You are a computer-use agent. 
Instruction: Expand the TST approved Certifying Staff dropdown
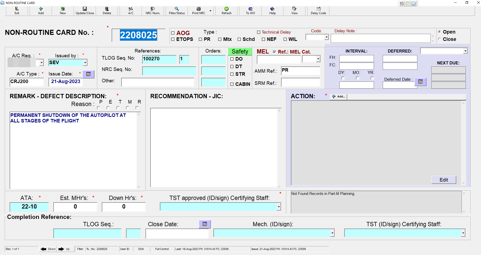(279, 207)
